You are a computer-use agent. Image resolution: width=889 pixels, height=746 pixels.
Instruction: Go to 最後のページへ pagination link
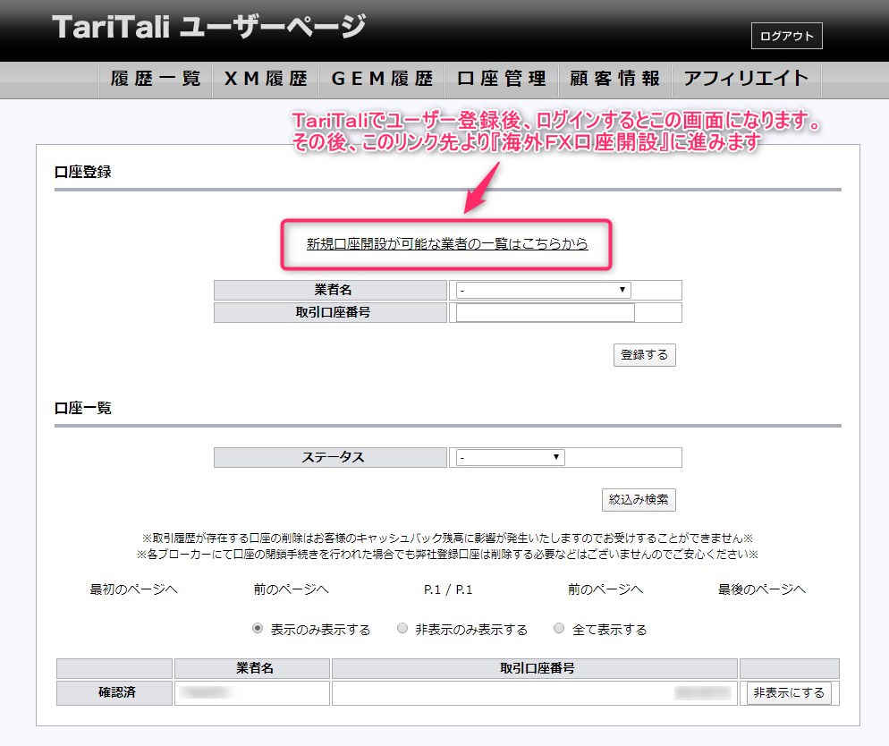762,589
